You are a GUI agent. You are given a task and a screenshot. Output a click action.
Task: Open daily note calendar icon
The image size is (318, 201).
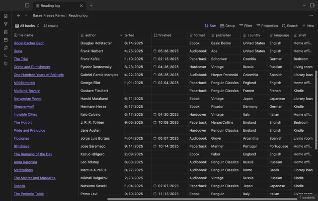(5, 40)
